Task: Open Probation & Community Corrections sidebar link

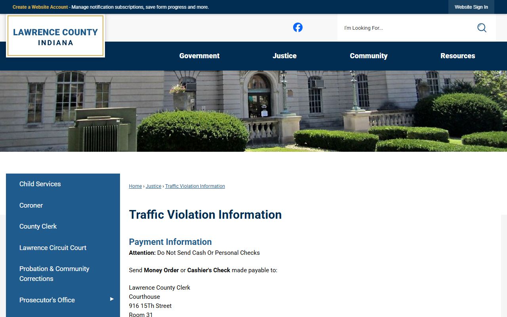Action: [63, 273]
